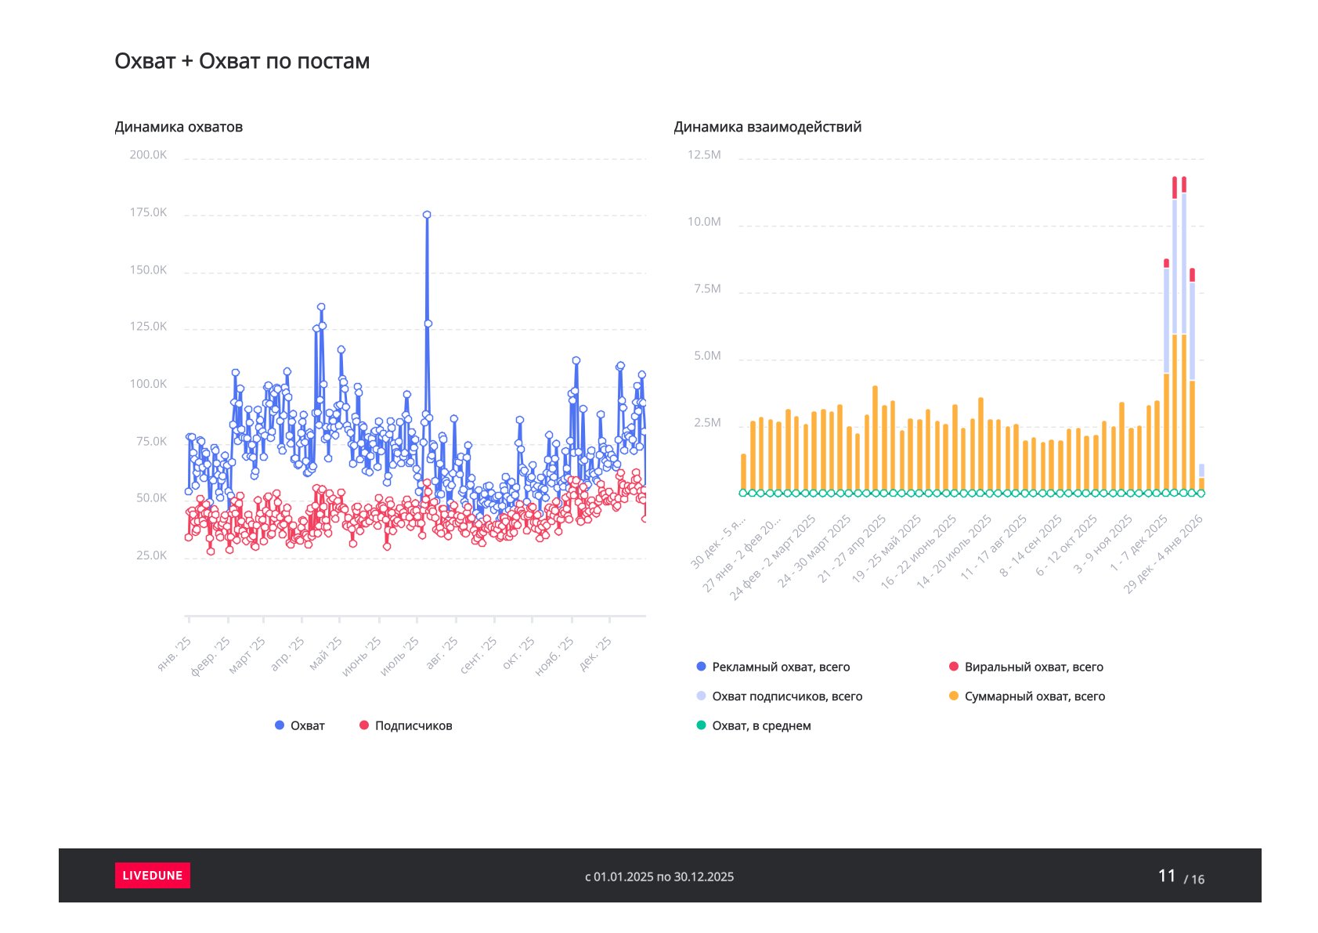1318x933 pixels.
Task: Click the orange Суммарный охват legend dot
Action: 953,696
